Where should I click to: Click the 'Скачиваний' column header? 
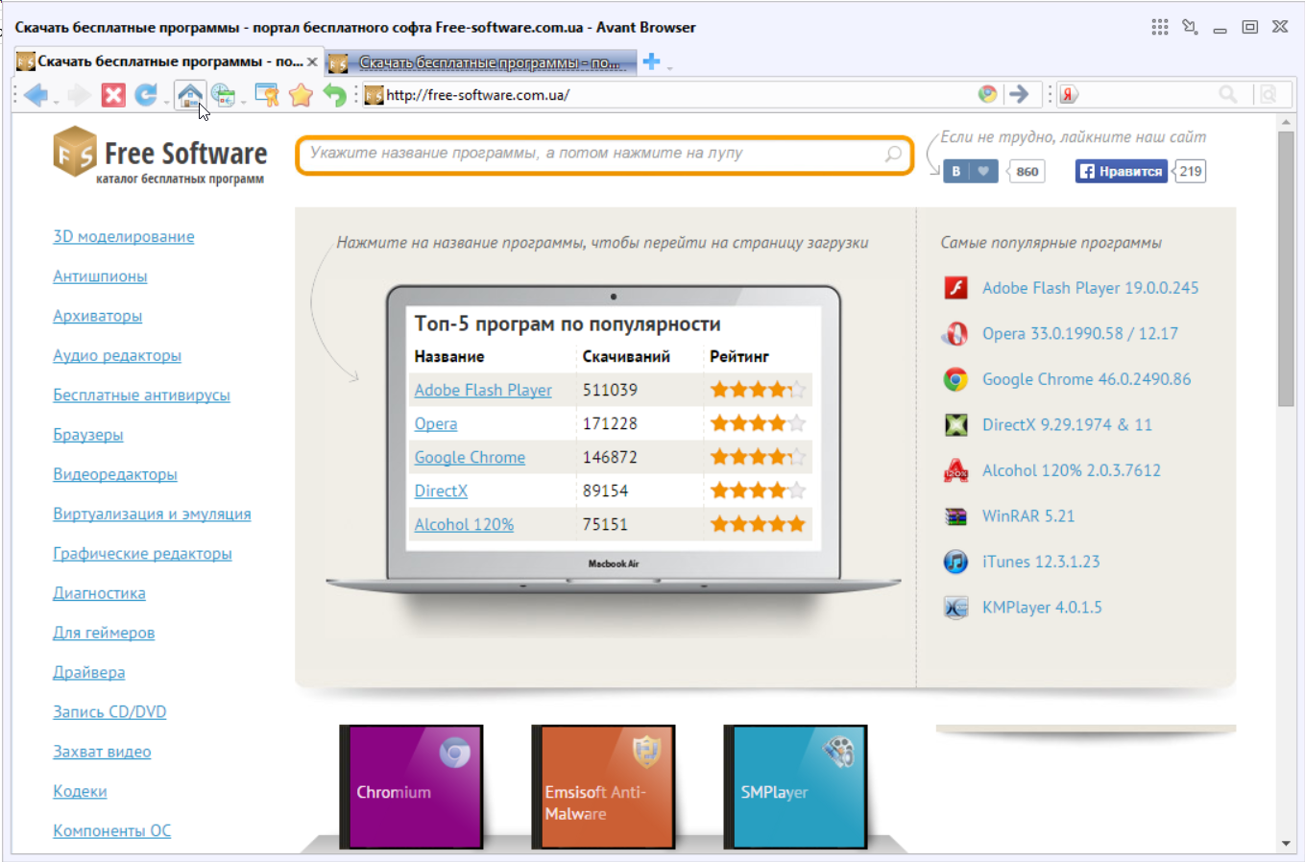(626, 356)
